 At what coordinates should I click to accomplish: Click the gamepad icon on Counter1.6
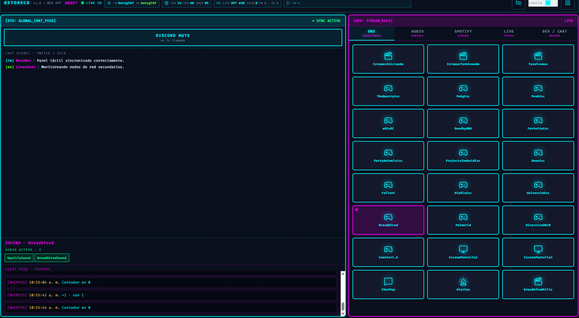pos(388,249)
